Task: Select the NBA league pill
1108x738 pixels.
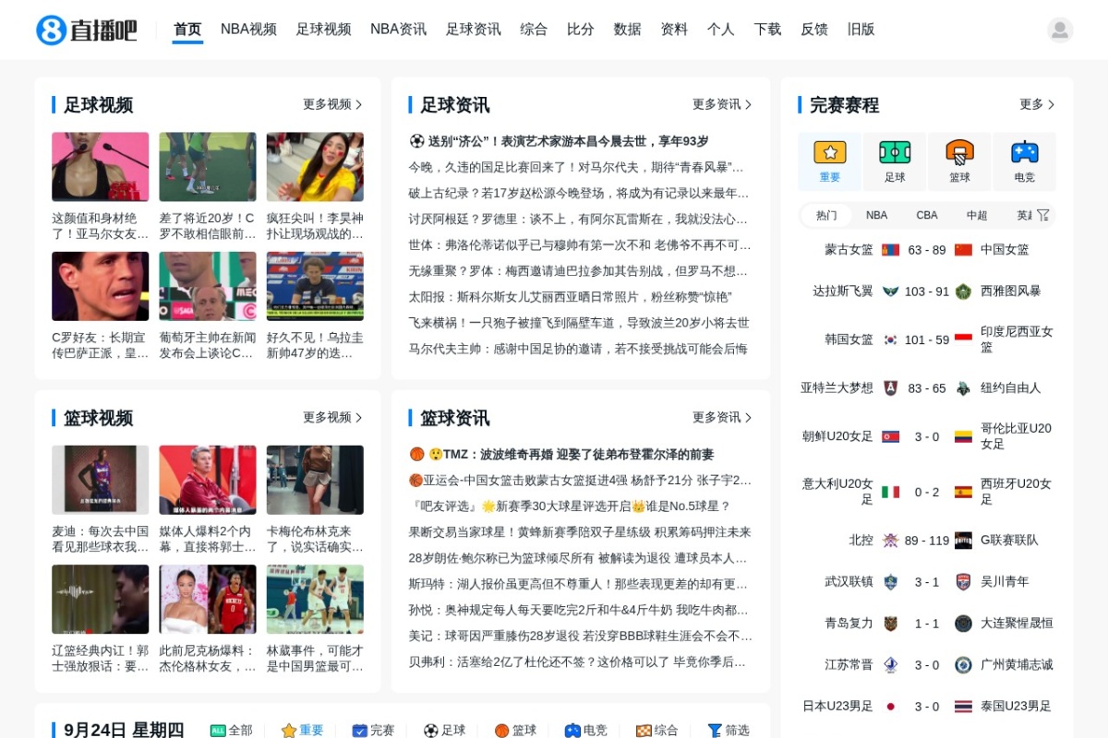Action: (x=876, y=215)
